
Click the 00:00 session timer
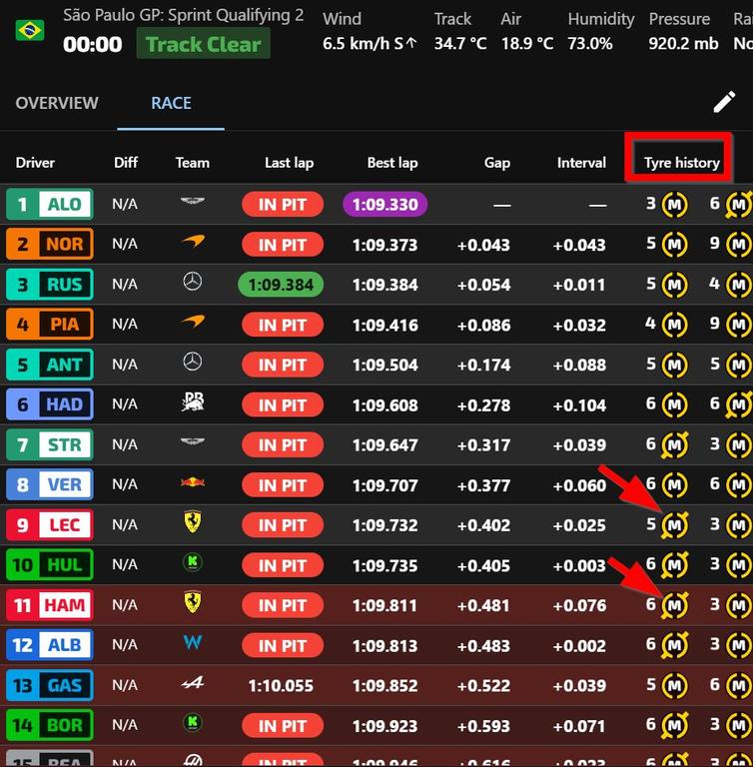pyautogui.click(x=93, y=45)
